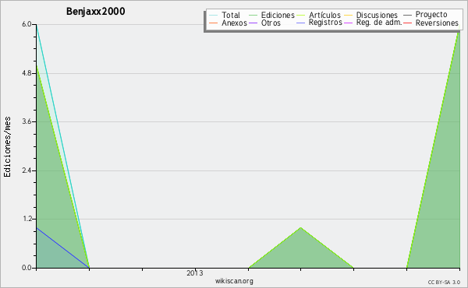Click the Ediciones/mes y-axis label

[7, 147]
